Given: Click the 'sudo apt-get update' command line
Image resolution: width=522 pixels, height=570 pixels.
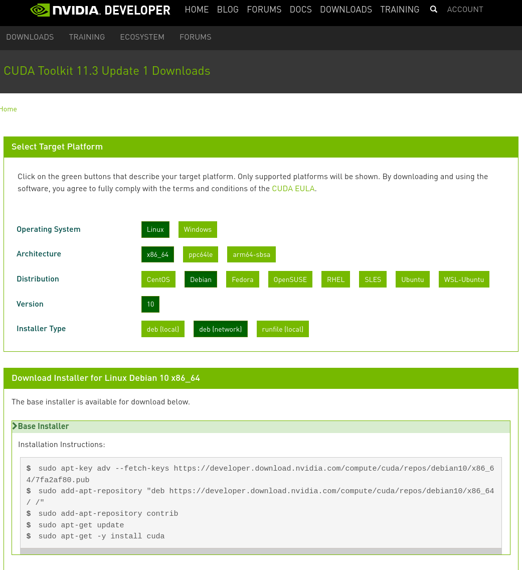Looking at the screenshot, I should (81, 525).
